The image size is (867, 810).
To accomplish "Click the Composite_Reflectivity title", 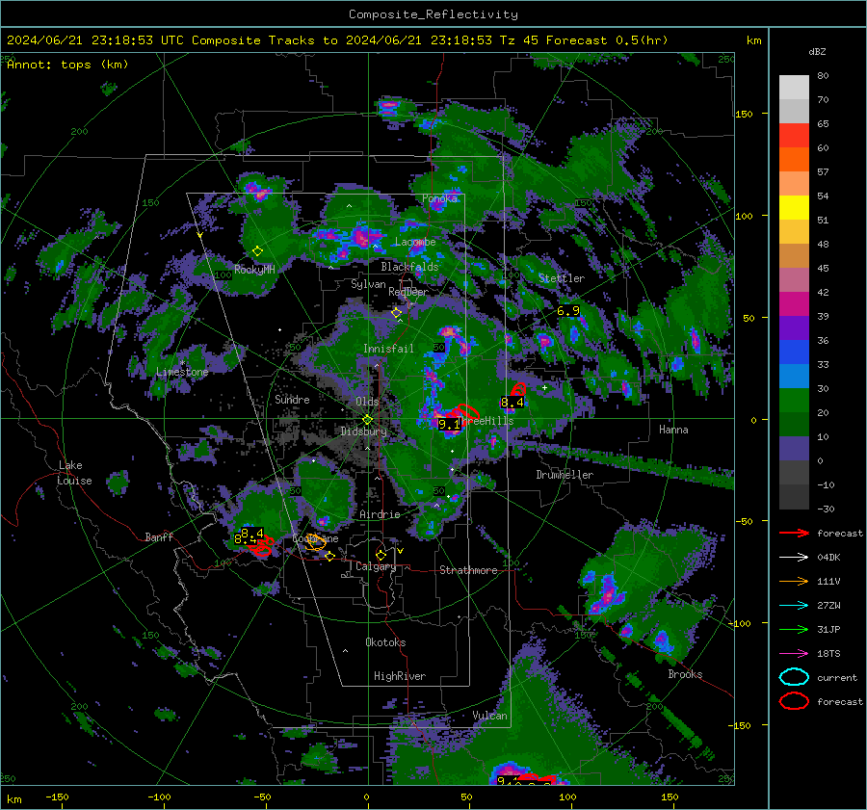I will click(433, 14).
